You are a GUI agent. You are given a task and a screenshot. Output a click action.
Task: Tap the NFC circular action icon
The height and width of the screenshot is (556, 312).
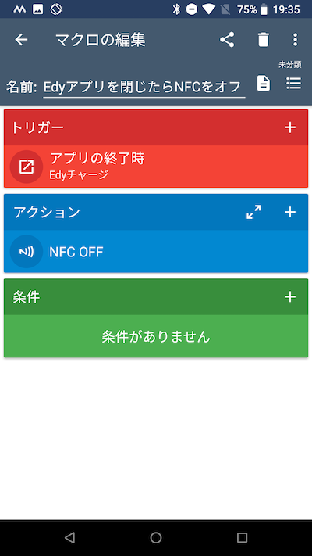(x=27, y=251)
